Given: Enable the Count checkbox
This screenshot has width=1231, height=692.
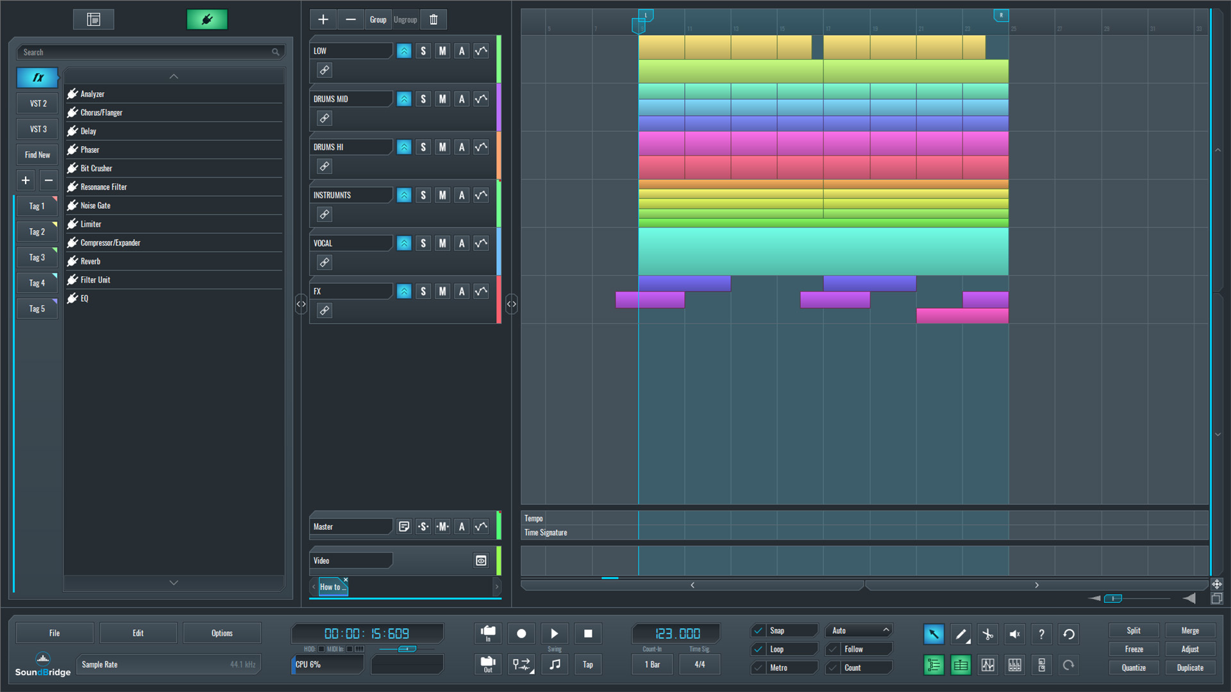Looking at the screenshot, I should (833, 668).
